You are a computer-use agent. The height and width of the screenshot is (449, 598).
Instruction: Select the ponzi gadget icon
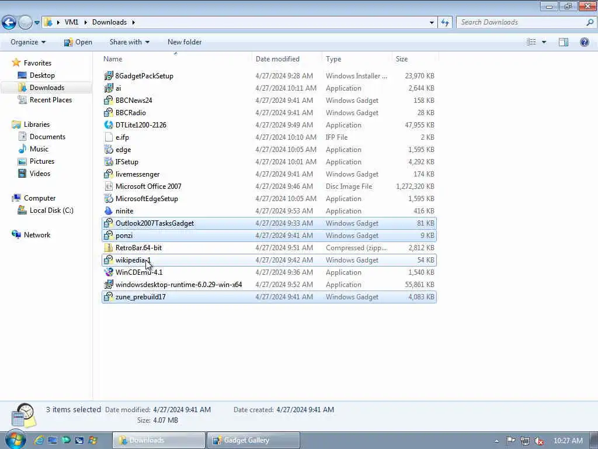click(109, 235)
